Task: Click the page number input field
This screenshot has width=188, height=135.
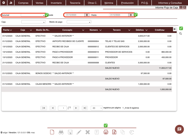Action: point(62,108)
